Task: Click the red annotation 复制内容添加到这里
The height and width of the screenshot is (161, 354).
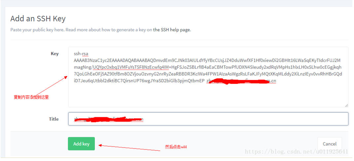Action: coord(31,97)
